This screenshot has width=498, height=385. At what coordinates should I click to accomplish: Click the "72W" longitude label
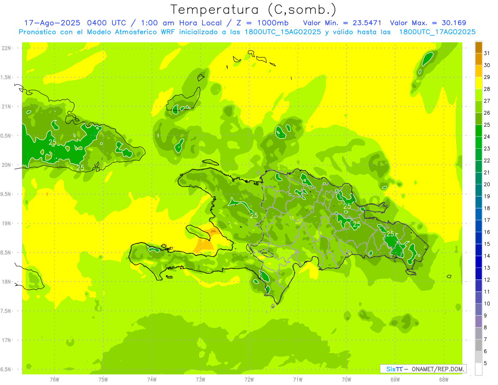(249, 379)
